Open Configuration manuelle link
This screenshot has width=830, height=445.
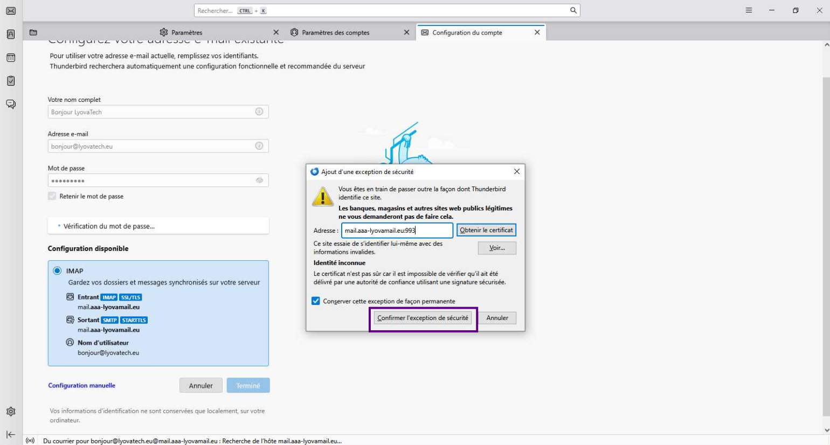click(x=82, y=386)
